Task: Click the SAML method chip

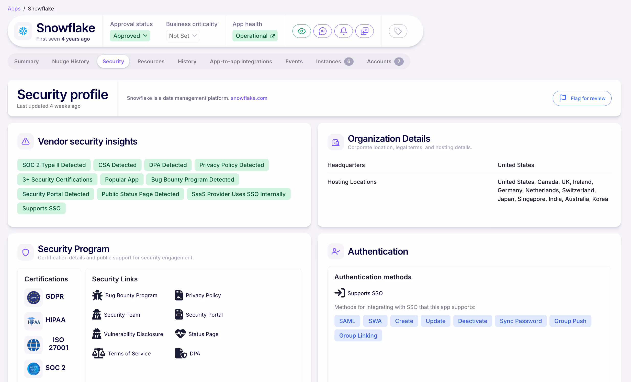Action: (347, 321)
